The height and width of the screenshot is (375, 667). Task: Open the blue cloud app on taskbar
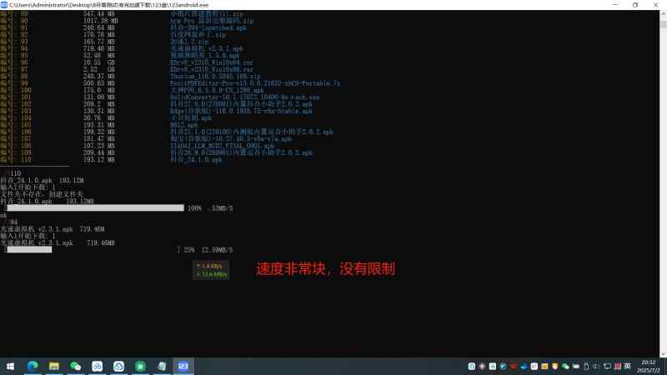pos(118,366)
